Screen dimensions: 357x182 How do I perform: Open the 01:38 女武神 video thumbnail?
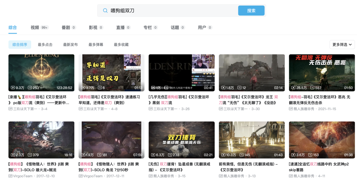click(x=322, y=140)
